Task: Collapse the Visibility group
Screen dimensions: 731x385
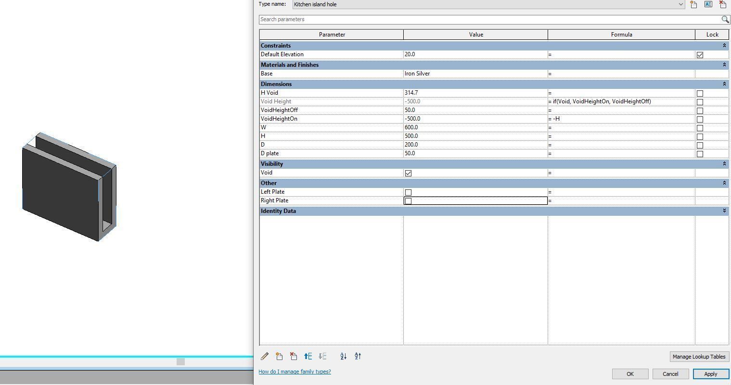Action: pyautogui.click(x=724, y=164)
